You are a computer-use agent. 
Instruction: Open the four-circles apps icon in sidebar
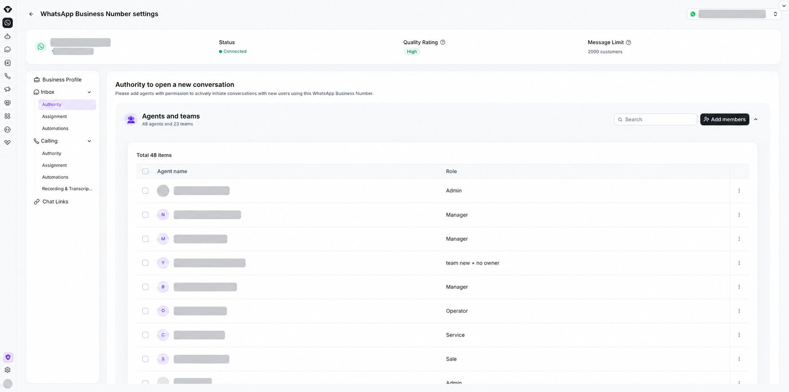tap(8, 116)
